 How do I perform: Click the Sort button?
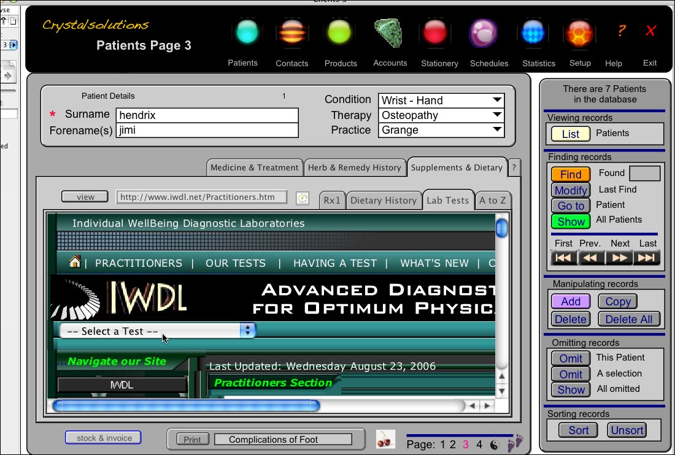coord(578,430)
